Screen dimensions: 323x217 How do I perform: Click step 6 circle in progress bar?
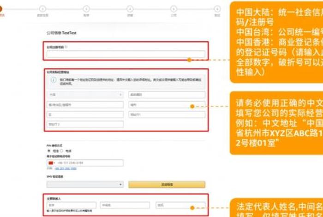click(x=217, y=9)
